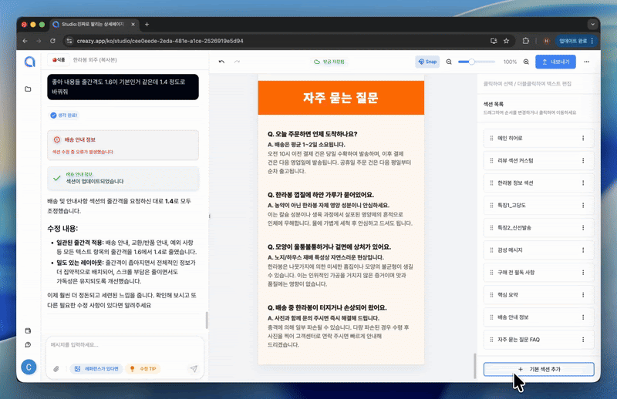Click the zoom in magnifier icon
Screen dimensions: 617x399
click(x=527, y=62)
